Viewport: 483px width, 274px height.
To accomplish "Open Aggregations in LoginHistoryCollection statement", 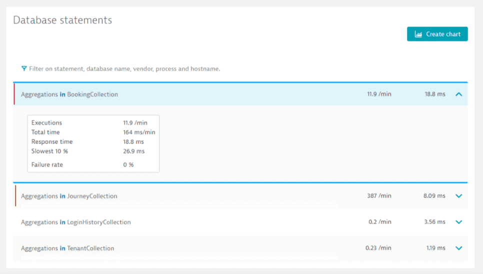I will pyautogui.click(x=76, y=222).
